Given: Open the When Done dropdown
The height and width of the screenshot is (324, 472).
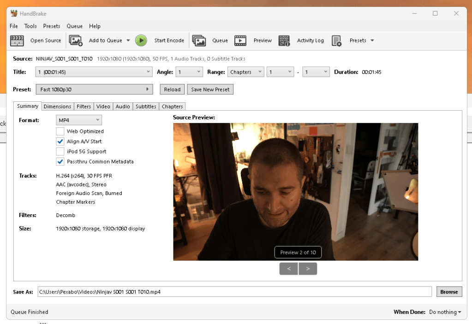Looking at the screenshot, I should point(445,312).
